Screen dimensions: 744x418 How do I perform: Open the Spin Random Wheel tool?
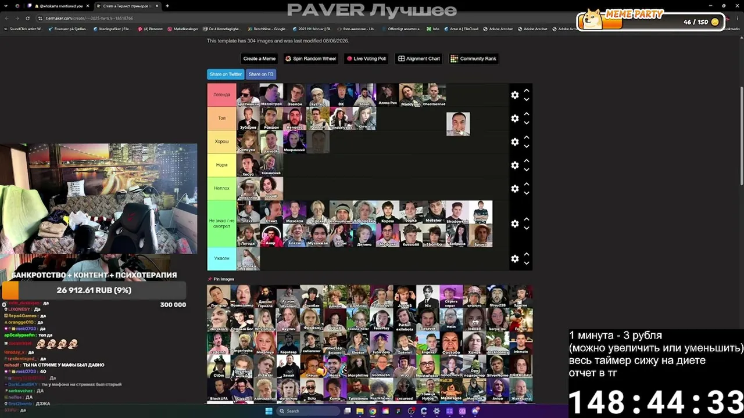pos(310,59)
